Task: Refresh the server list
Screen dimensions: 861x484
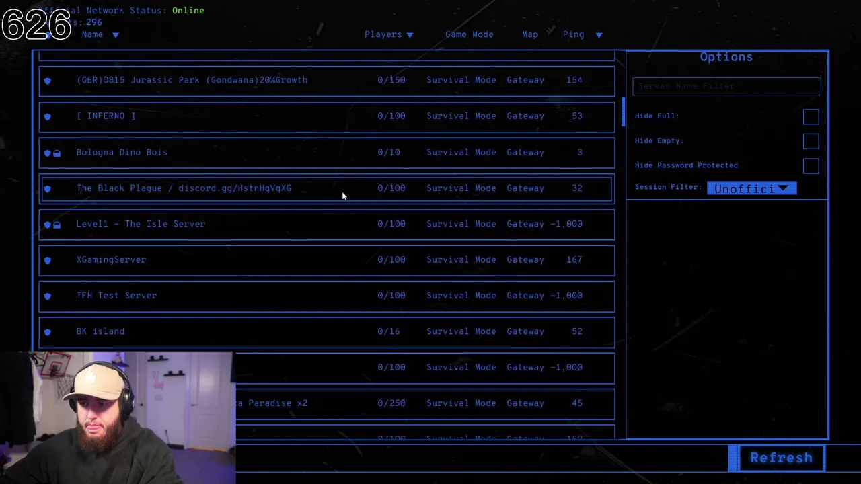Action: pos(781,458)
